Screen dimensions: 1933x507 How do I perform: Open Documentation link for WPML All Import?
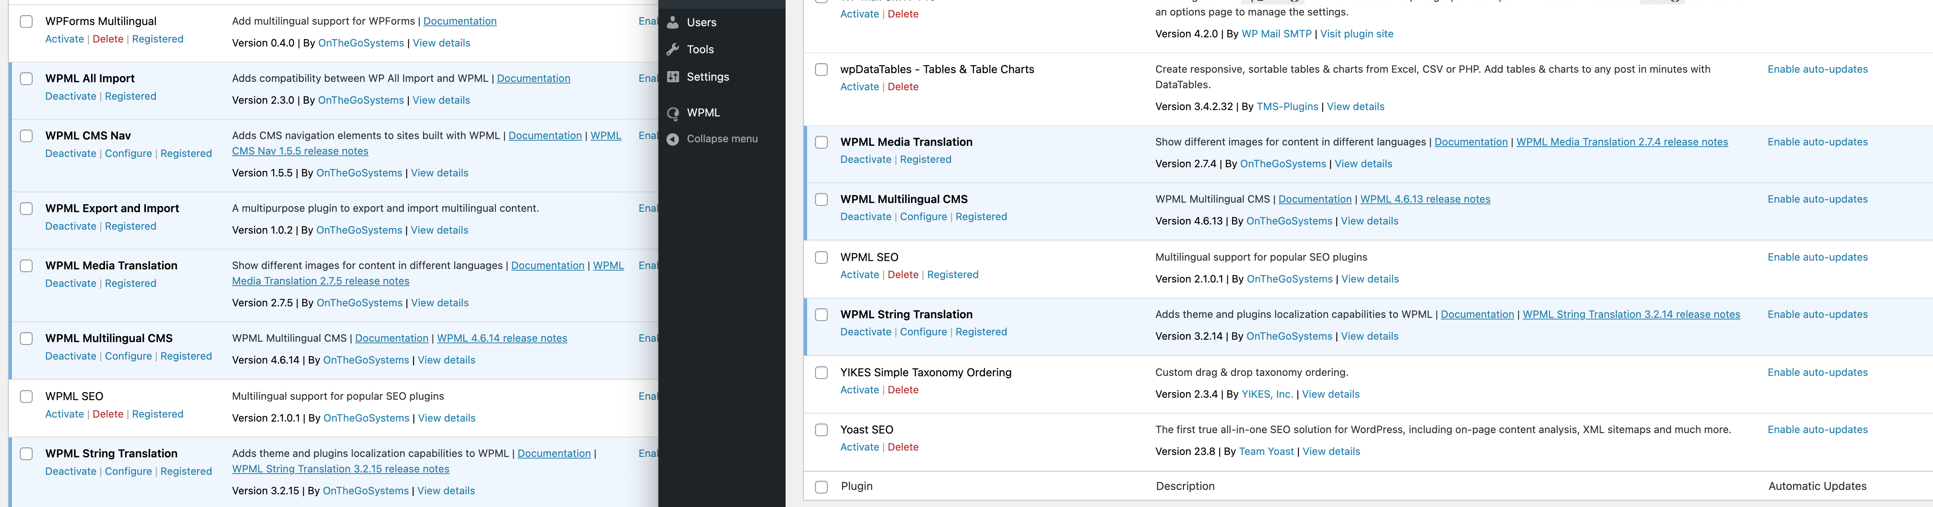coord(534,78)
